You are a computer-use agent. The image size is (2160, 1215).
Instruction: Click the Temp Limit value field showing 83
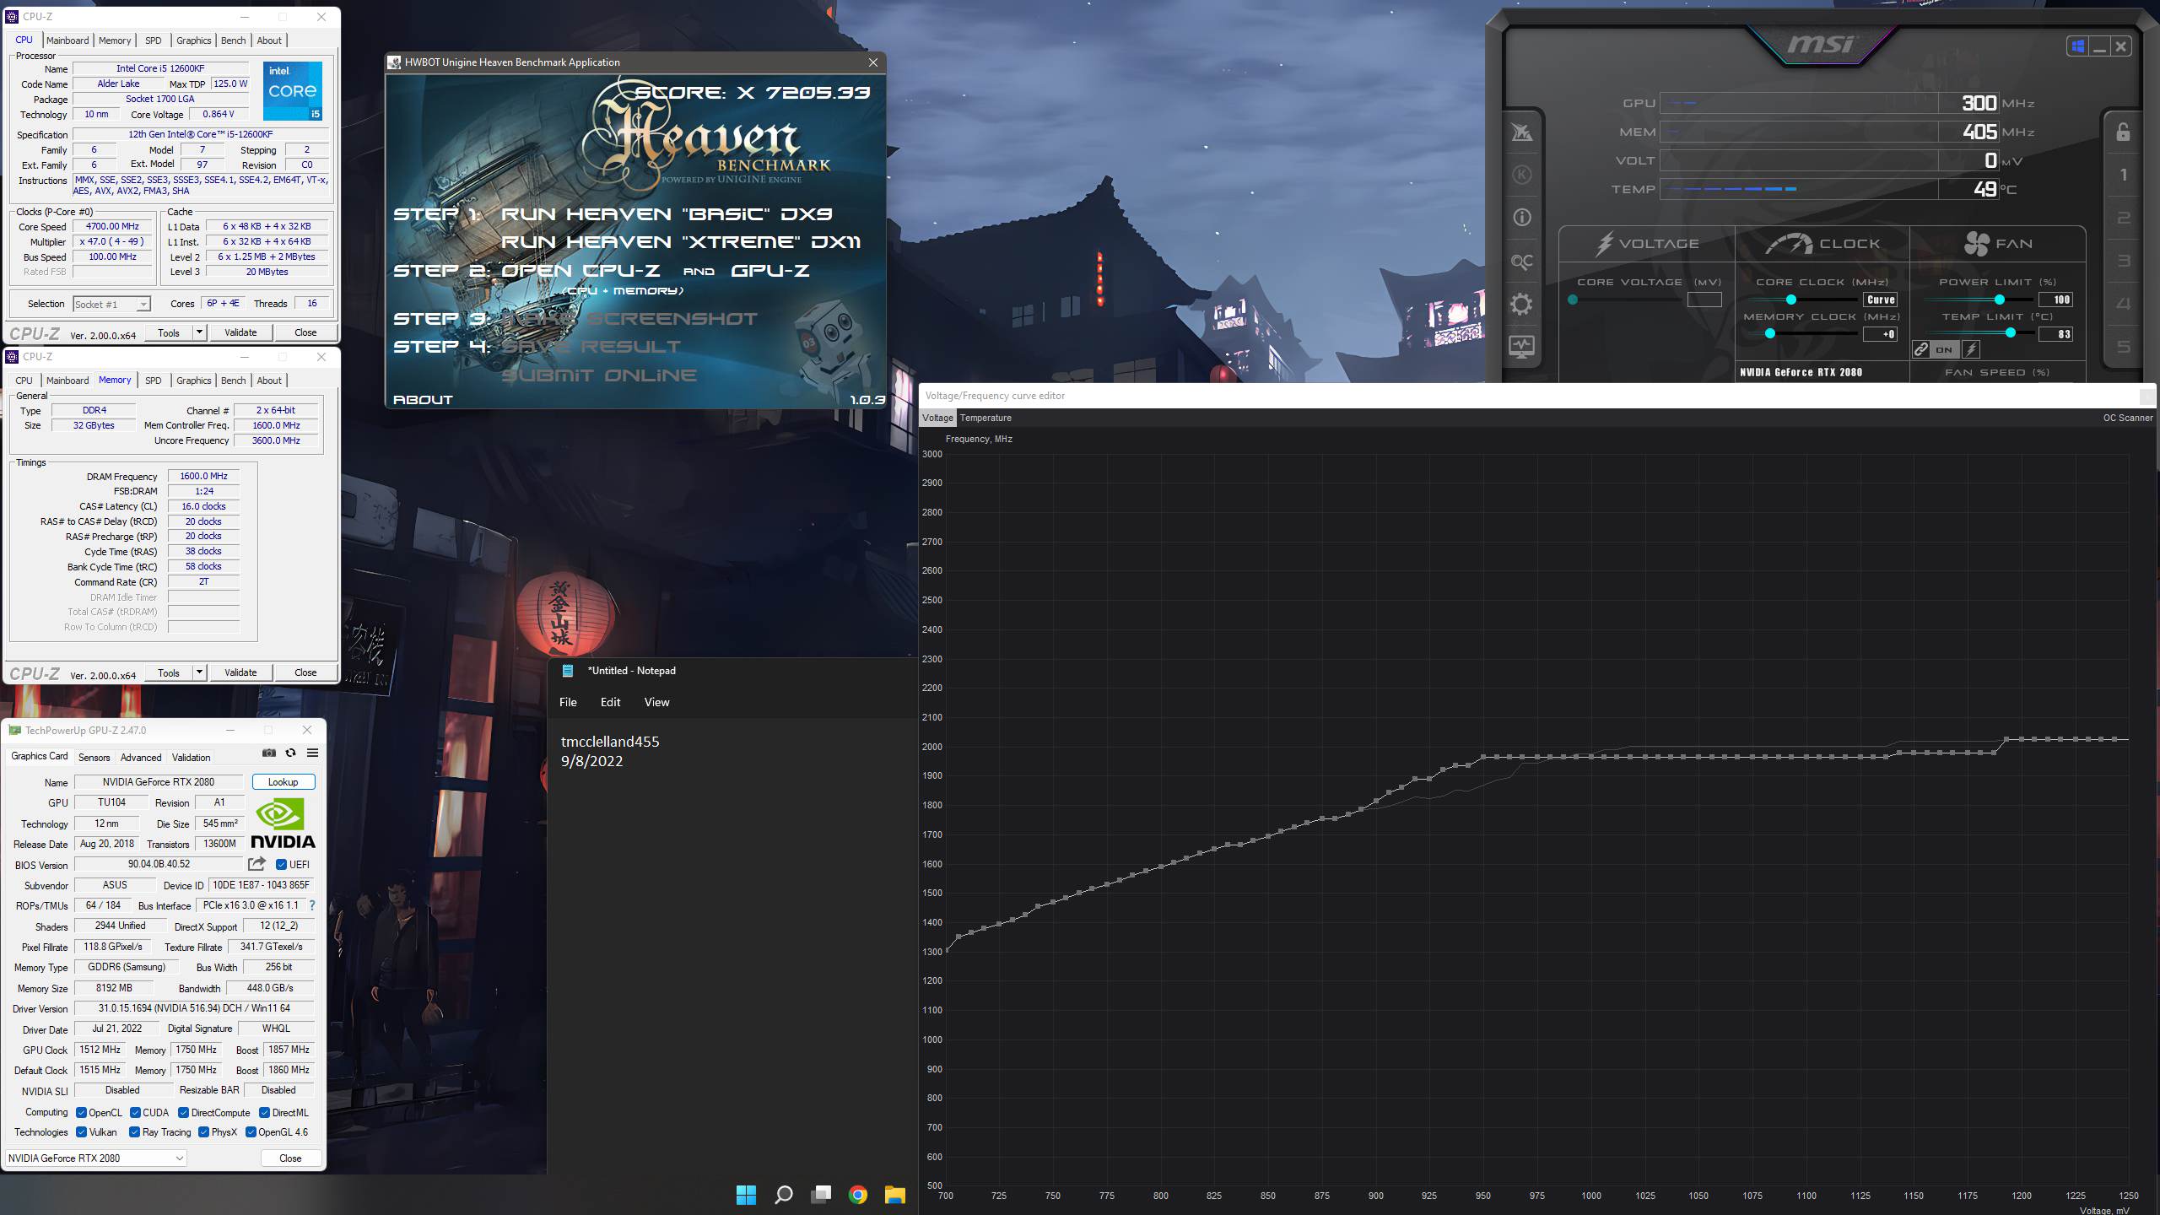click(x=2055, y=334)
